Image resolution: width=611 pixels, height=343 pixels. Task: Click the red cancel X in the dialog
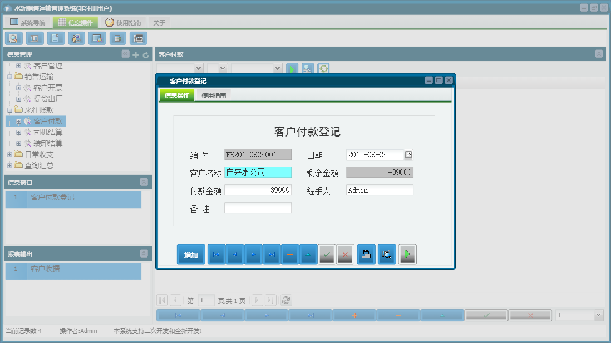click(345, 254)
